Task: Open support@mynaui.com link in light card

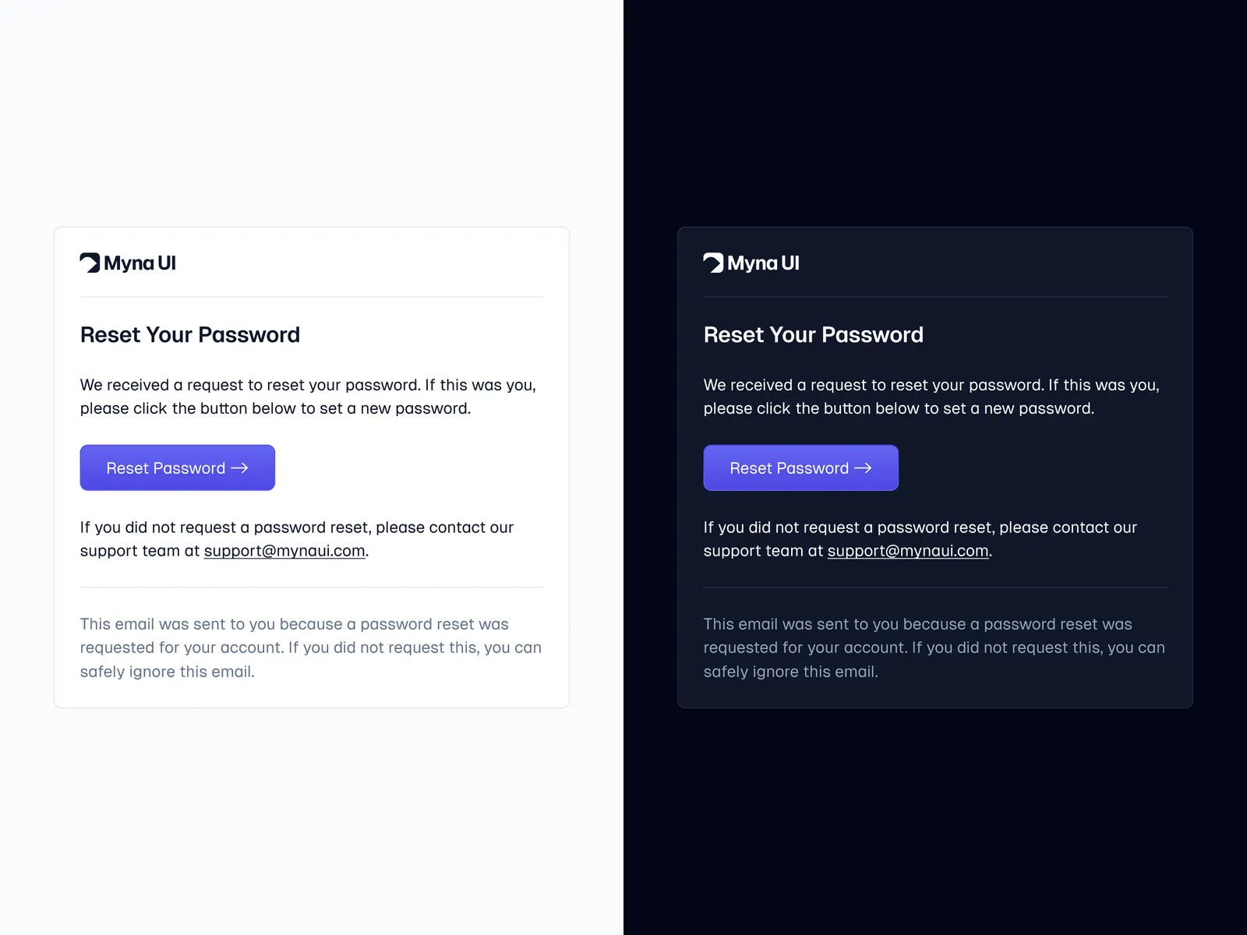Action: coord(284,551)
